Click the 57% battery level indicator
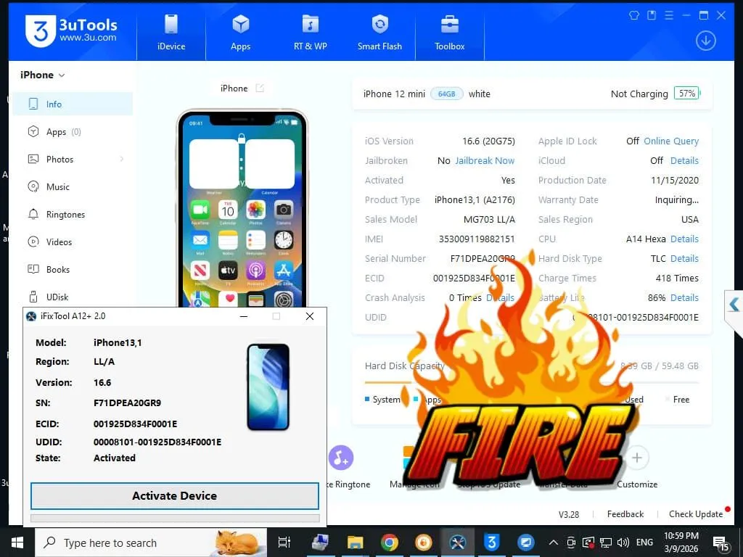743x557 pixels. click(686, 94)
